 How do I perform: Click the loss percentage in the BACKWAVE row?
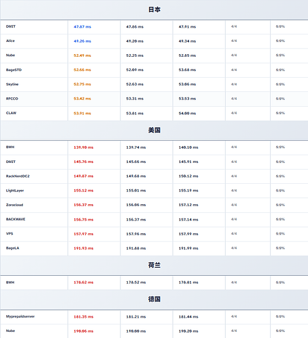pyautogui.click(x=280, y=219)
